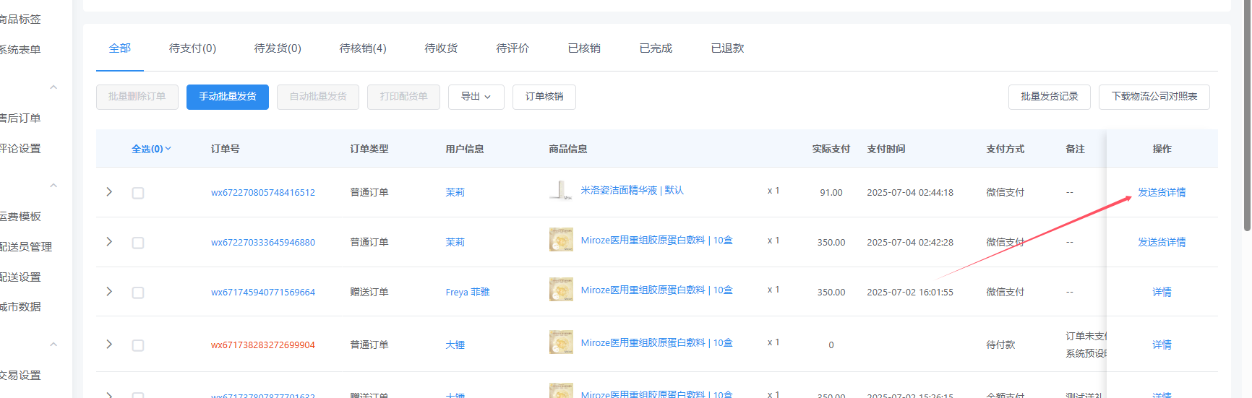Open 交易设置 in the sidebar
The width and height of the screenshot is (1252, 398).
[x=20, y=376]
